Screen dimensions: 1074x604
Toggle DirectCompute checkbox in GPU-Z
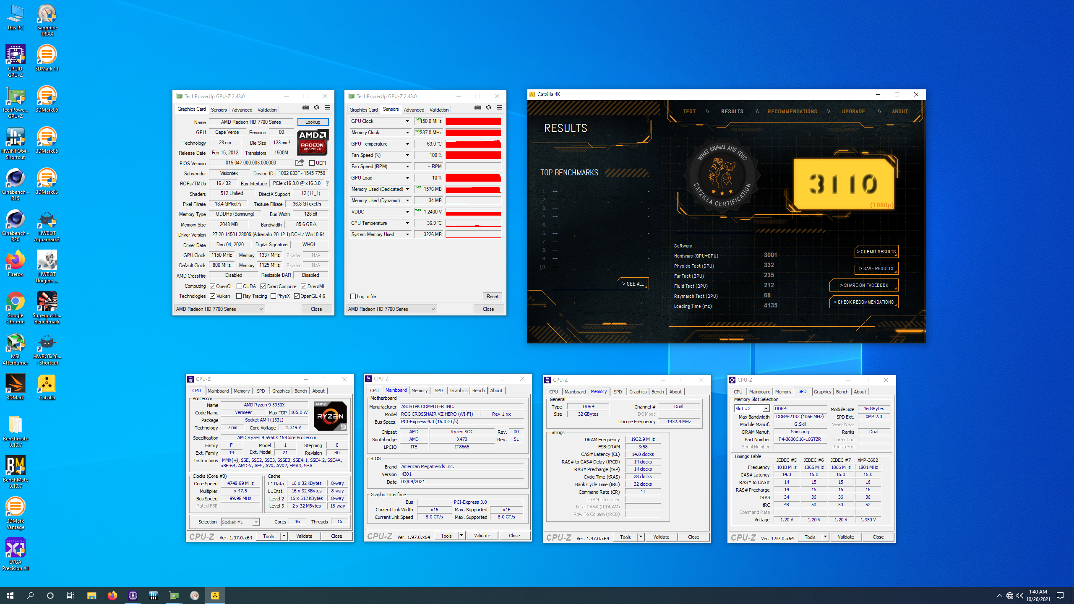[263, 286]
